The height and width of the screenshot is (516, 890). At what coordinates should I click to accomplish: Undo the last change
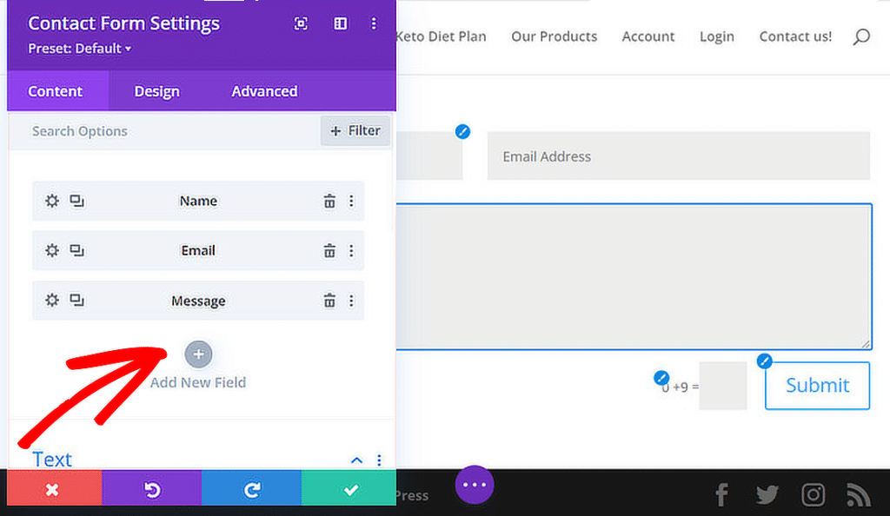tap(151, 488)
